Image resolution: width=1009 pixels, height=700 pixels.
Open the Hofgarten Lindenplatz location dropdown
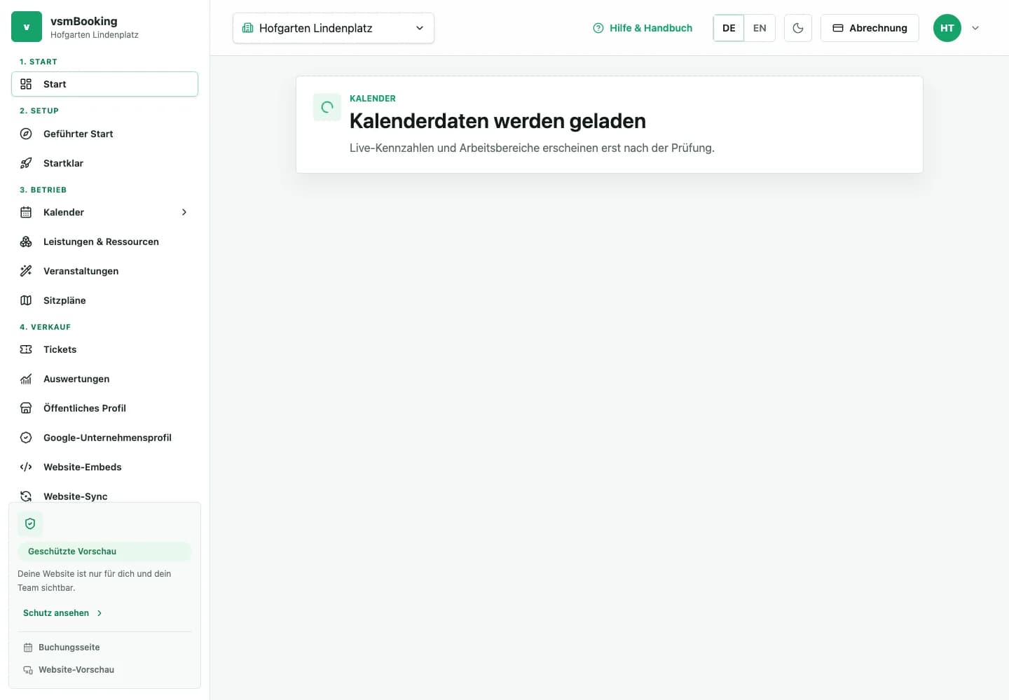(334, 28)
